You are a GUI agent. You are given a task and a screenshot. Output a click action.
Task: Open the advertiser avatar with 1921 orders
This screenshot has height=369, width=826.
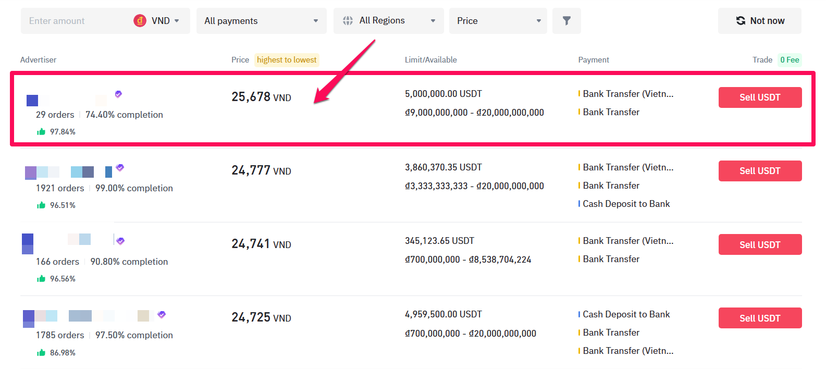point(31,173)
